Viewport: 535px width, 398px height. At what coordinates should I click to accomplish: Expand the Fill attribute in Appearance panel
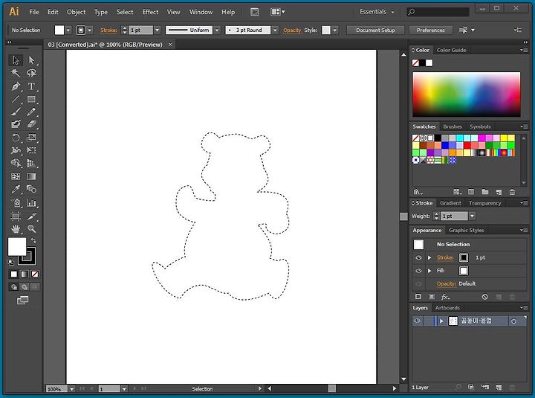click(429, 271)
